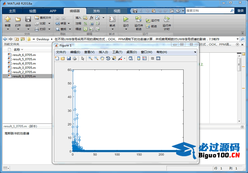Select the Figure edit plot arrow tool

coord(83,58)
